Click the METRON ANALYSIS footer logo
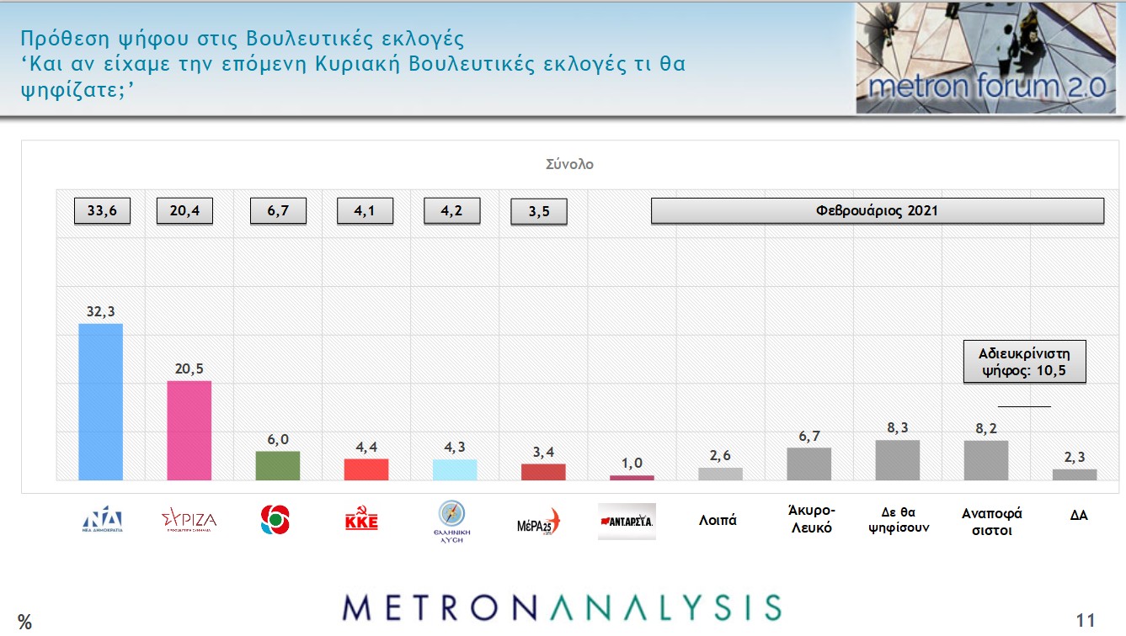Image resolution: width=1126 pixels, height=636 pixels. [562, 607]
